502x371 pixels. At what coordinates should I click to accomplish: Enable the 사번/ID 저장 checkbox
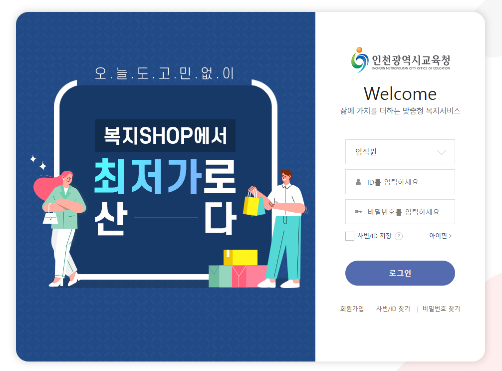[350, 236]
